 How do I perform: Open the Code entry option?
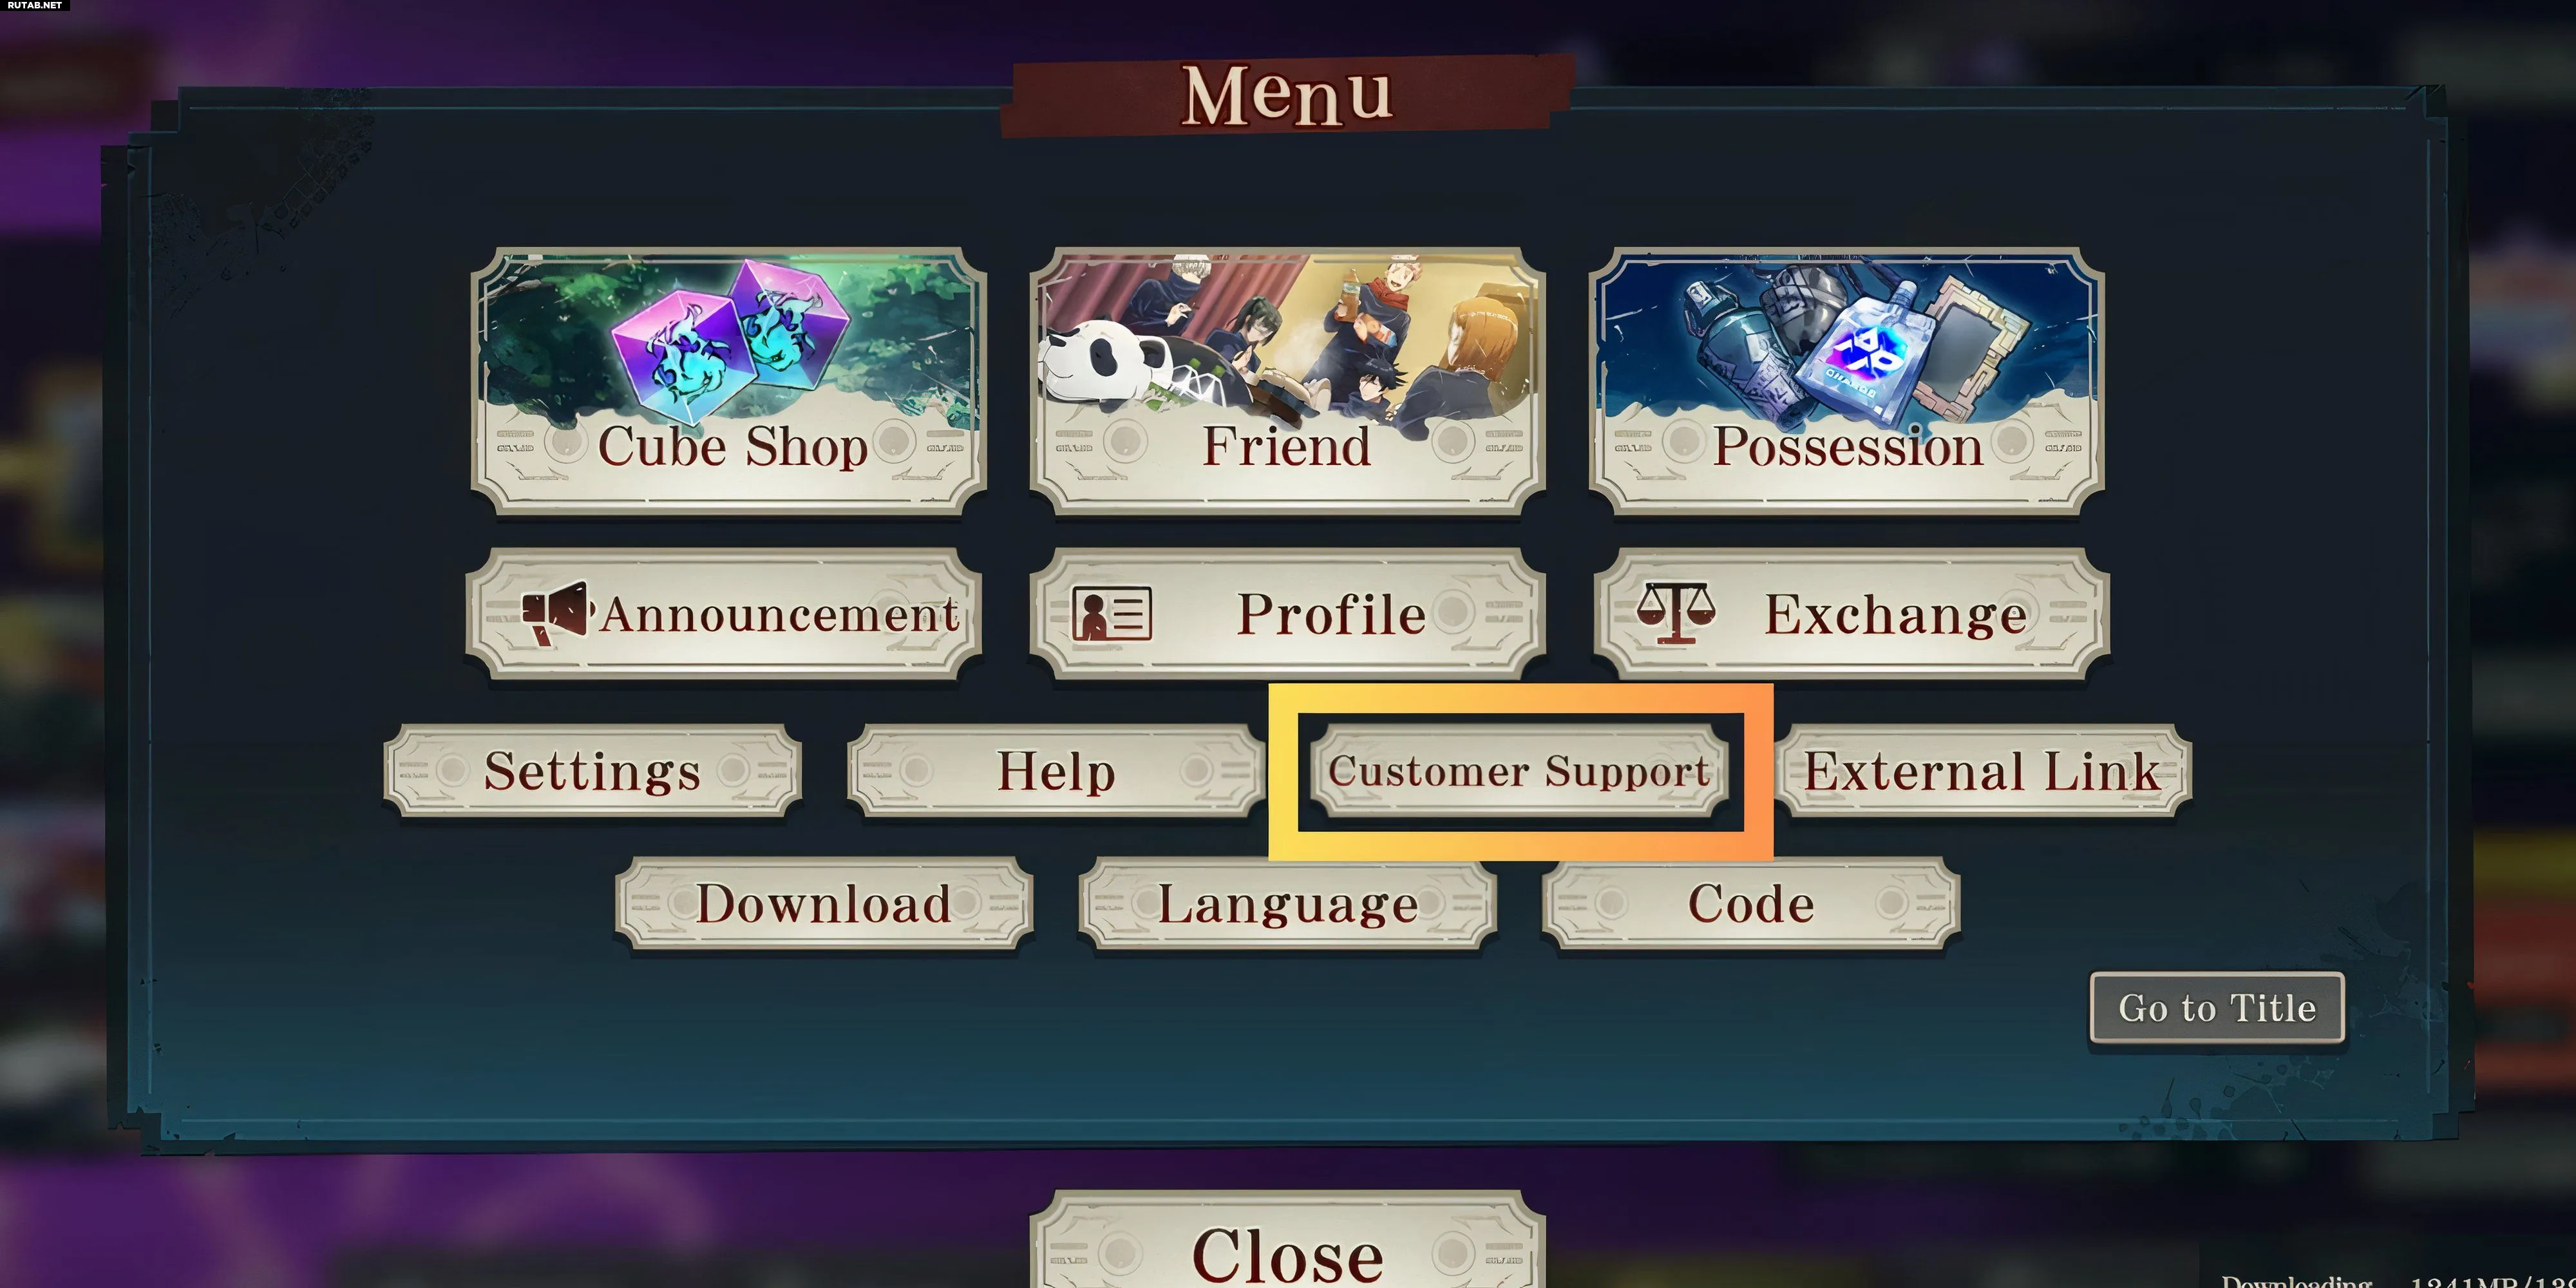click(1751, 904)
